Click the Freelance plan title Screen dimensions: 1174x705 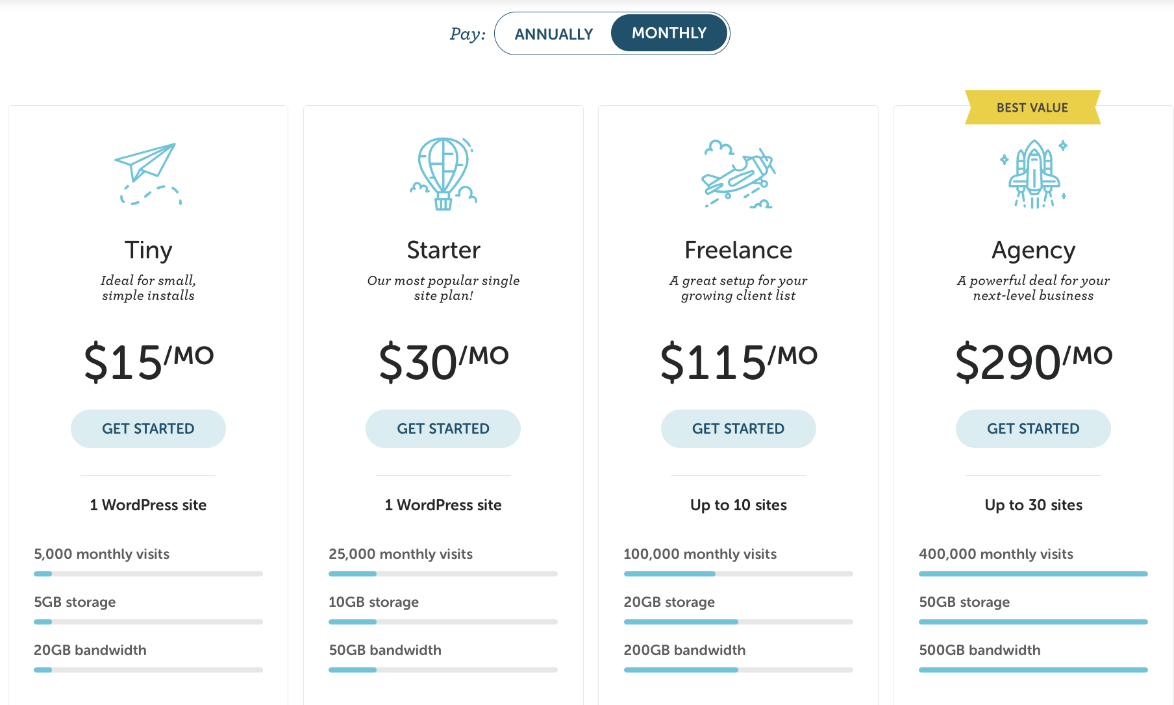pyautogui.click(x=738, y=250)
